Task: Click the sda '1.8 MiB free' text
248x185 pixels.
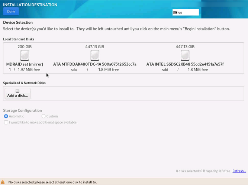Action: coord(109,69)
